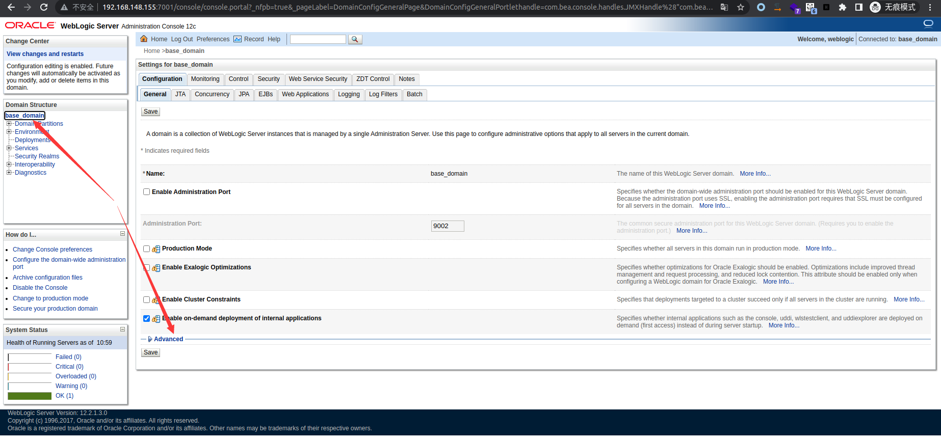The image size is (941, 441).
Task: Bookmark this page with the star icon
Action: click(741, 7)
